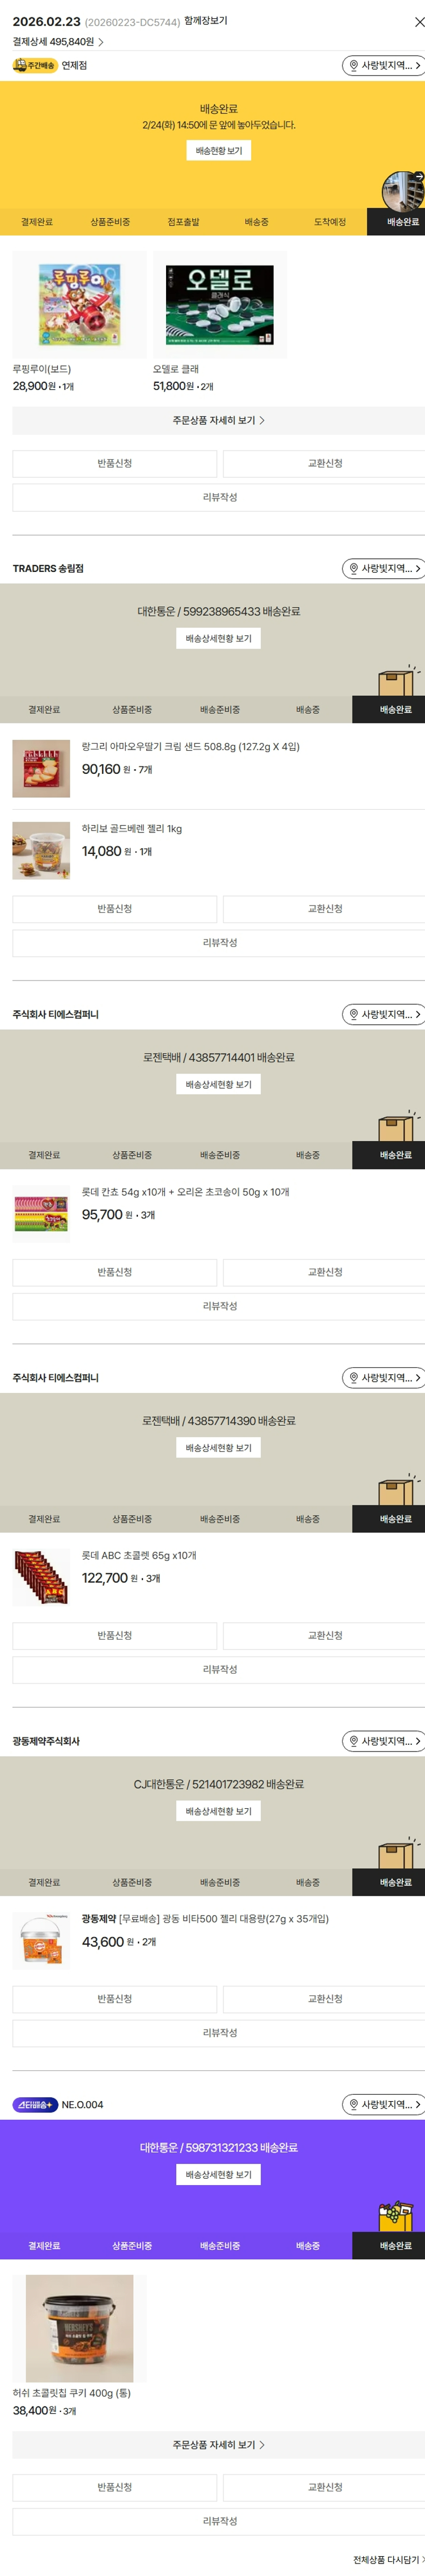
Task: Open the 롯데 ABC 초콜렛 product thumbnail
Action: 41,1578
